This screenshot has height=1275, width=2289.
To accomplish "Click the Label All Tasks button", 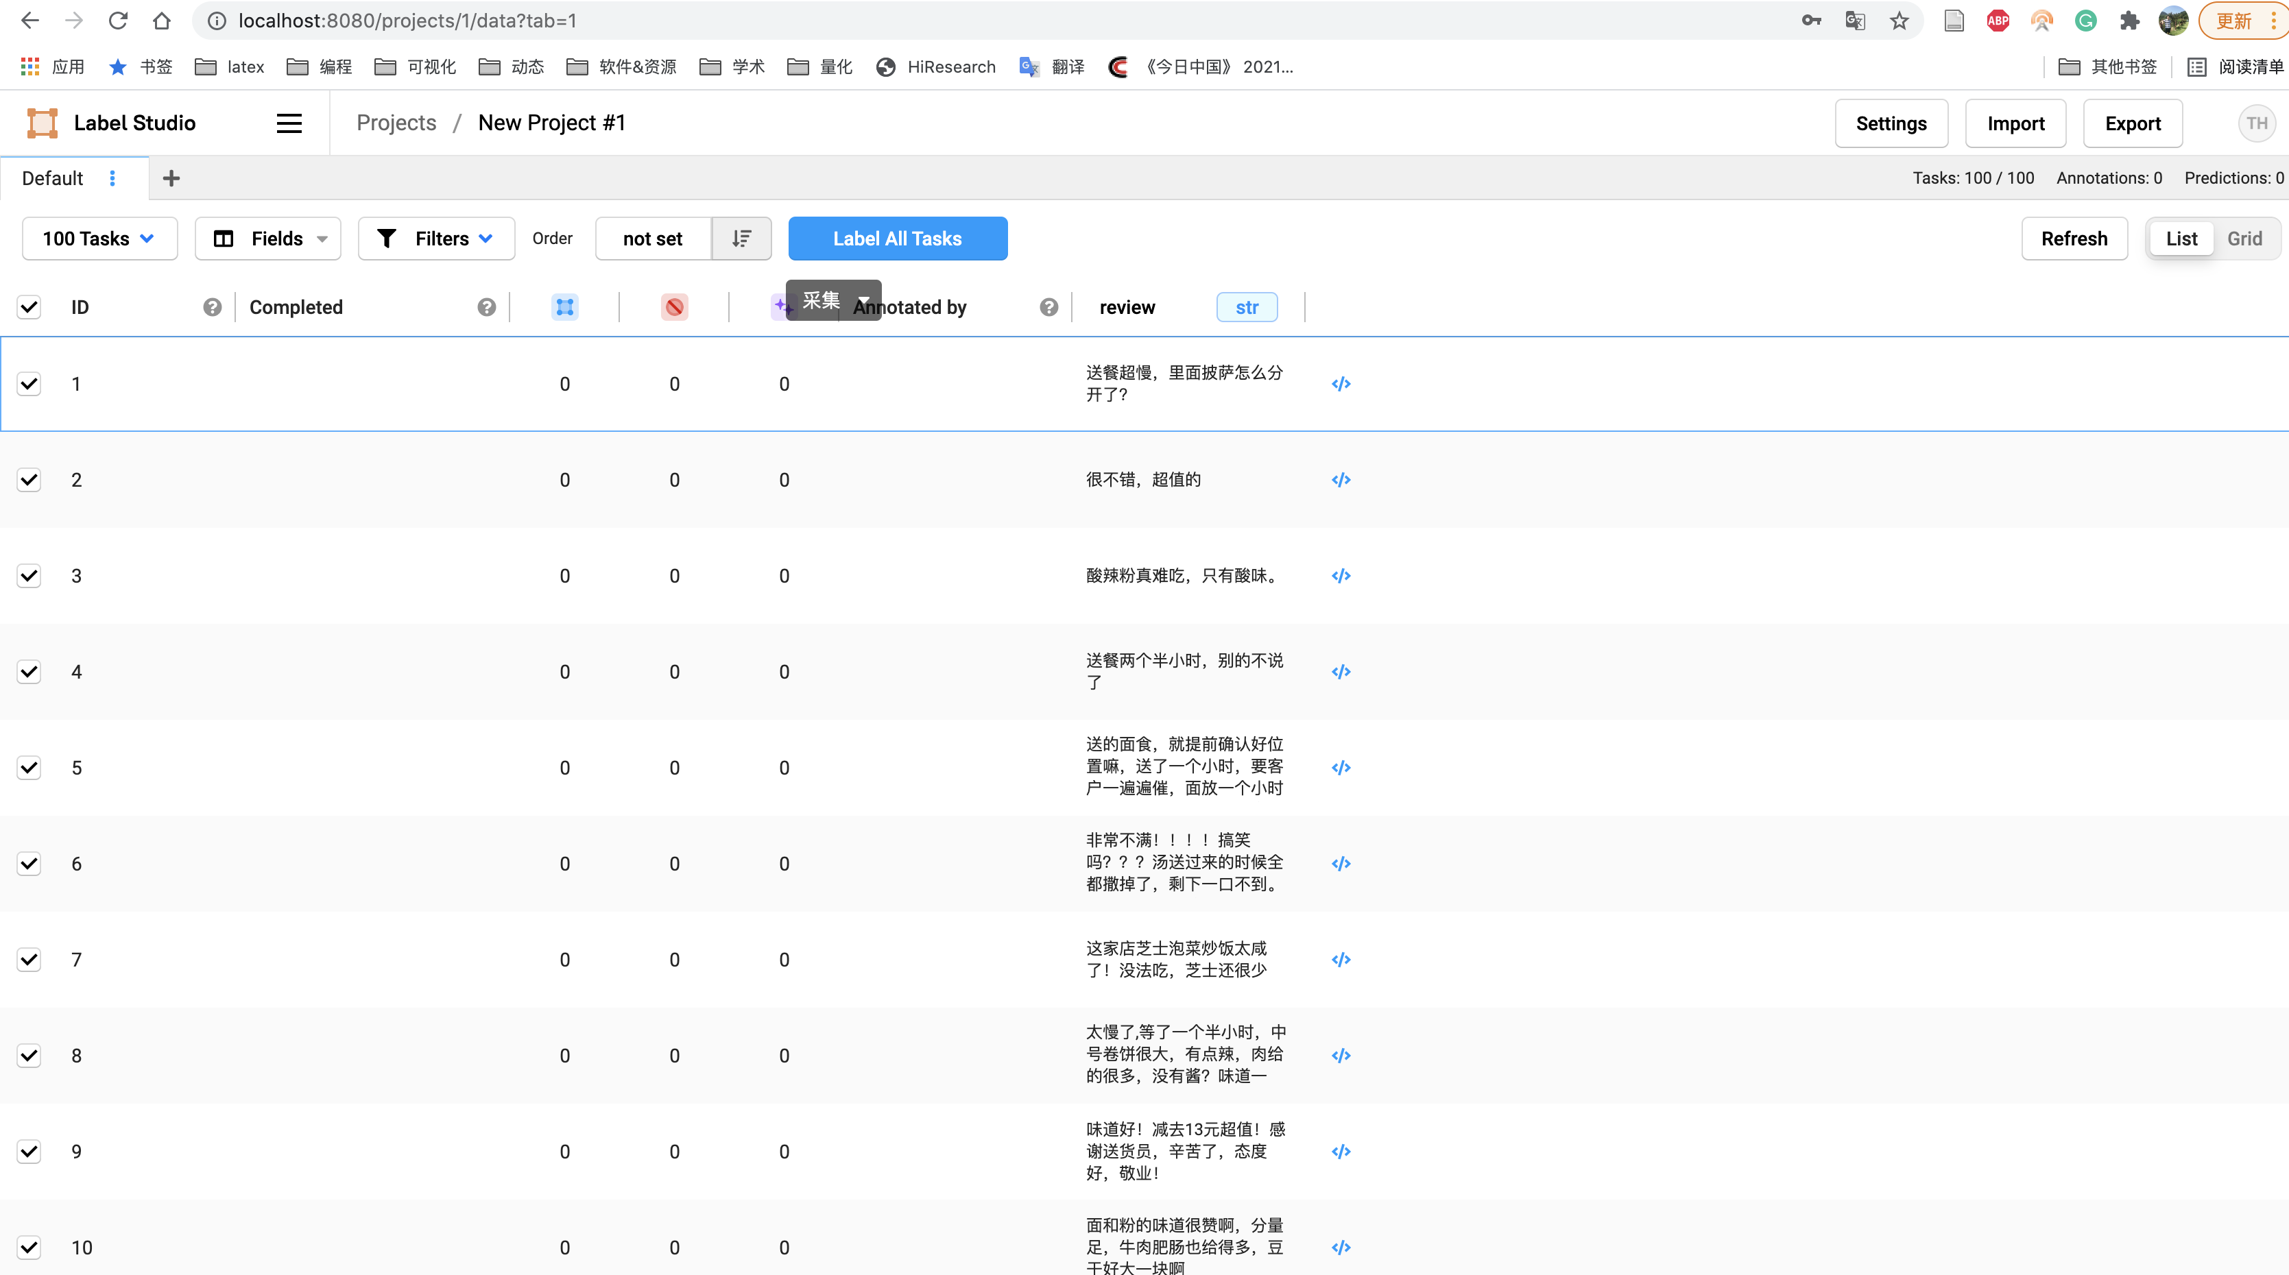I will [x=898, y=238].
